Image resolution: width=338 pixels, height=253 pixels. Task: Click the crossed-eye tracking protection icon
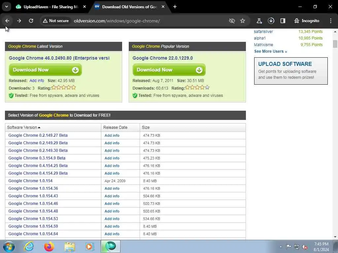click(x=232, y=21)
